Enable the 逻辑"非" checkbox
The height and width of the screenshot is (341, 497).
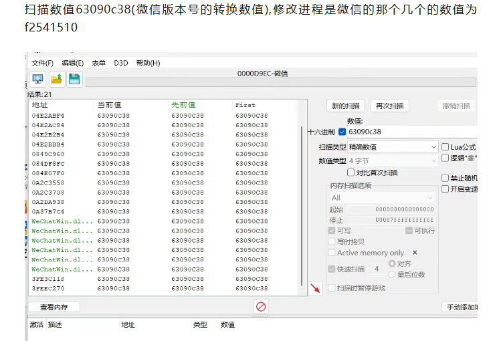pyautogui.click(x=445, y=158)
